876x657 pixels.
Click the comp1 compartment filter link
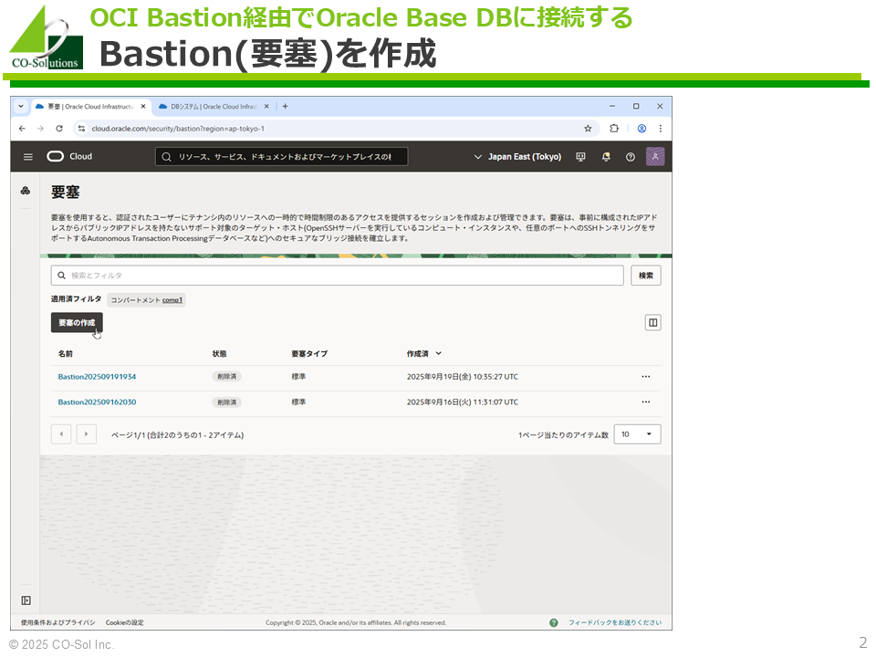tap(172, 300)
